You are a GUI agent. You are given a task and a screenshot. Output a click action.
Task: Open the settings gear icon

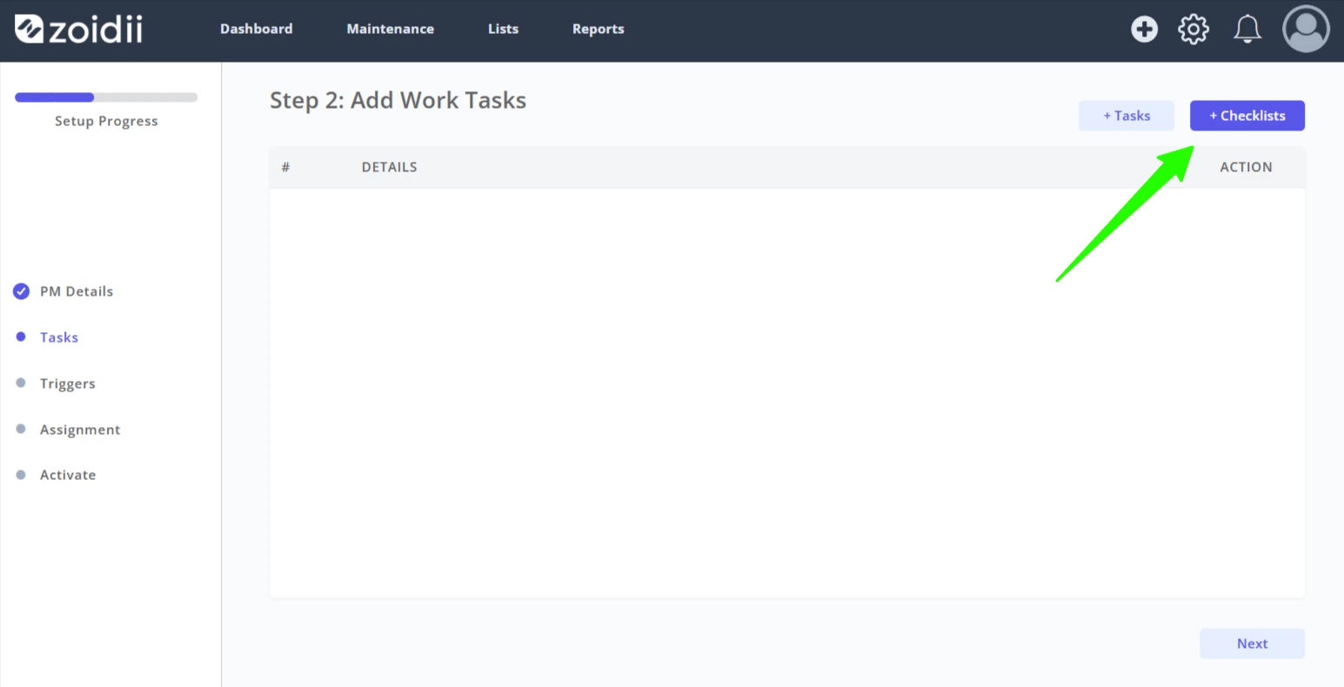click(1194, 29)
